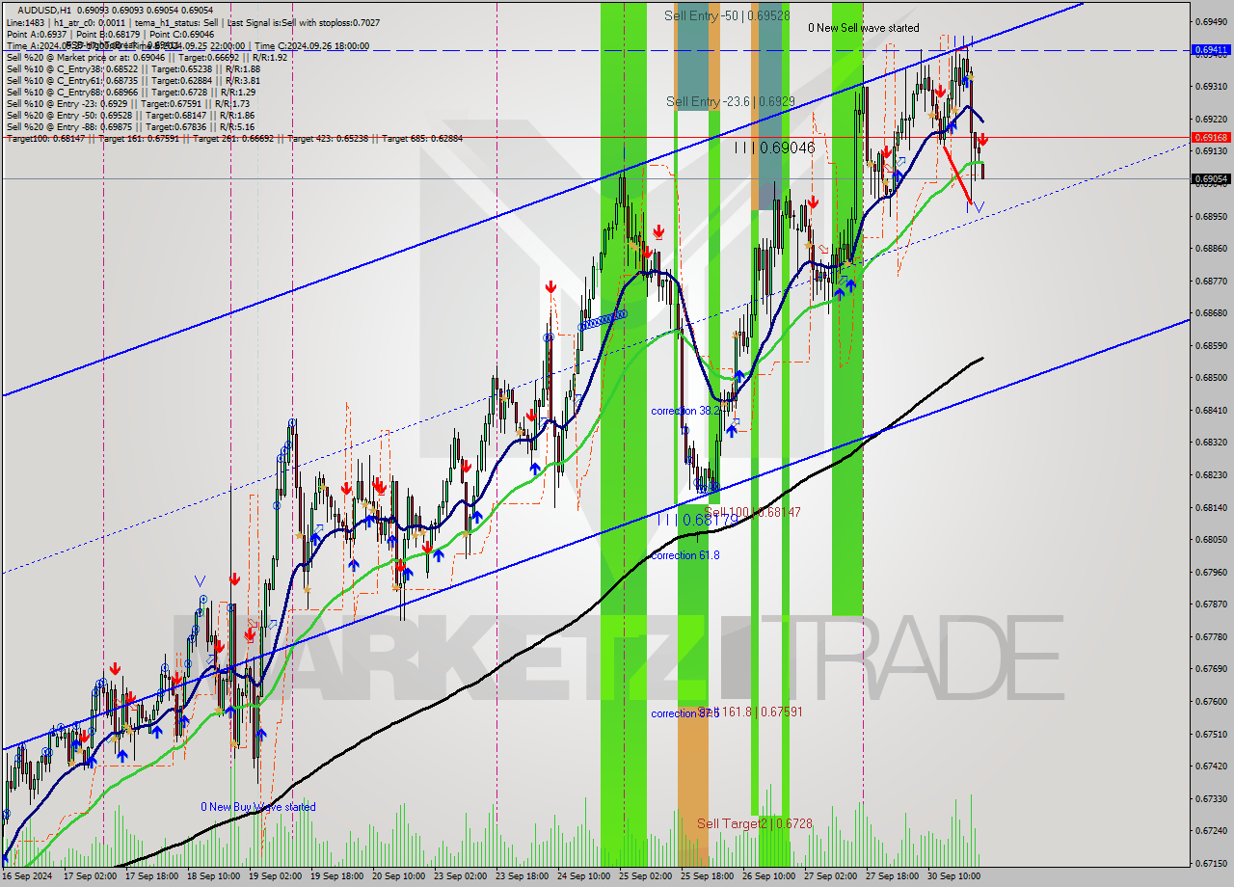Click the 0.67420 price axis value

[x=1212, y=766]
